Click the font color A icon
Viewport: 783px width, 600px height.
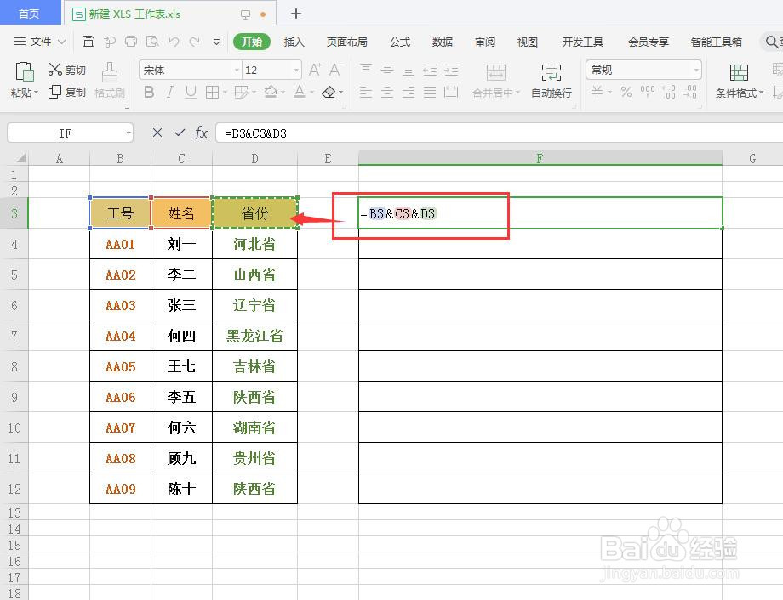coord(300,92)
